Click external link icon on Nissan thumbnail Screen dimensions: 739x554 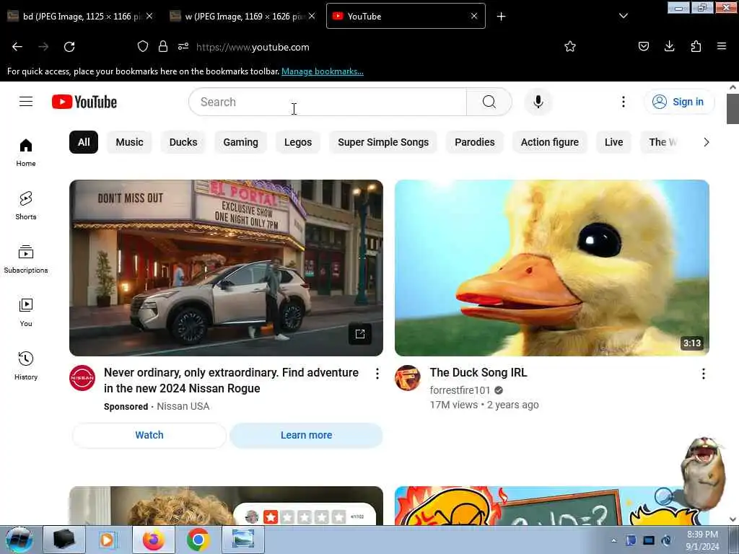pos(360,334)
